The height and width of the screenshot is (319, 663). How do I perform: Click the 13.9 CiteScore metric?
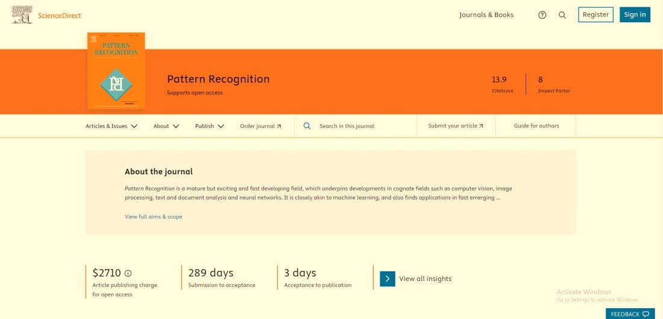pyautogui.click(x=502, y=84)
